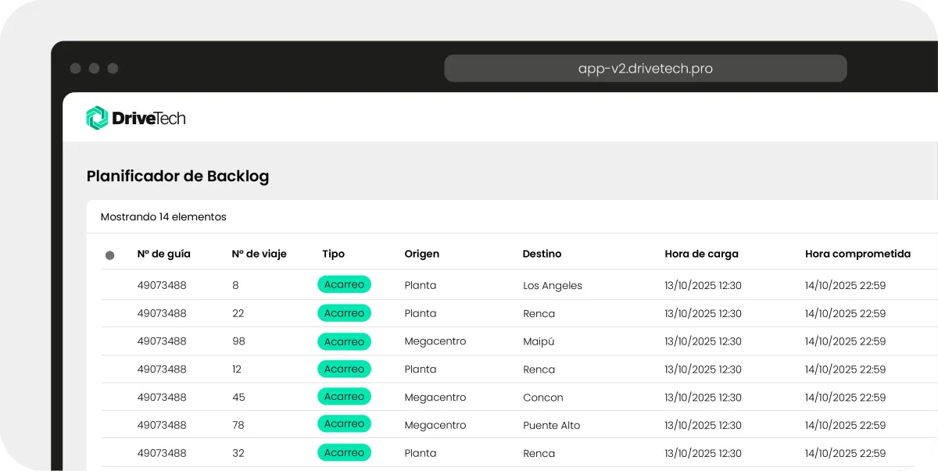The image size is (938, 471).
Task: Click the Renca destination in trip 32 row
Action: [539, 453]
